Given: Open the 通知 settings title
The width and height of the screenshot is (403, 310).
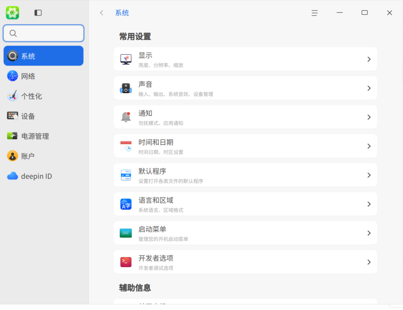Looking at the screenshot, I should tap(146, 113).
